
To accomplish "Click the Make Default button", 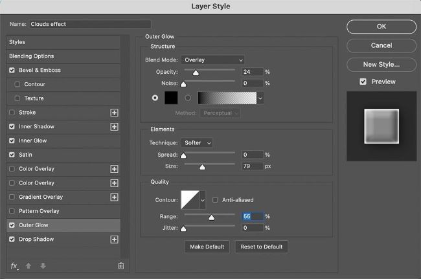I will (207, 247).
